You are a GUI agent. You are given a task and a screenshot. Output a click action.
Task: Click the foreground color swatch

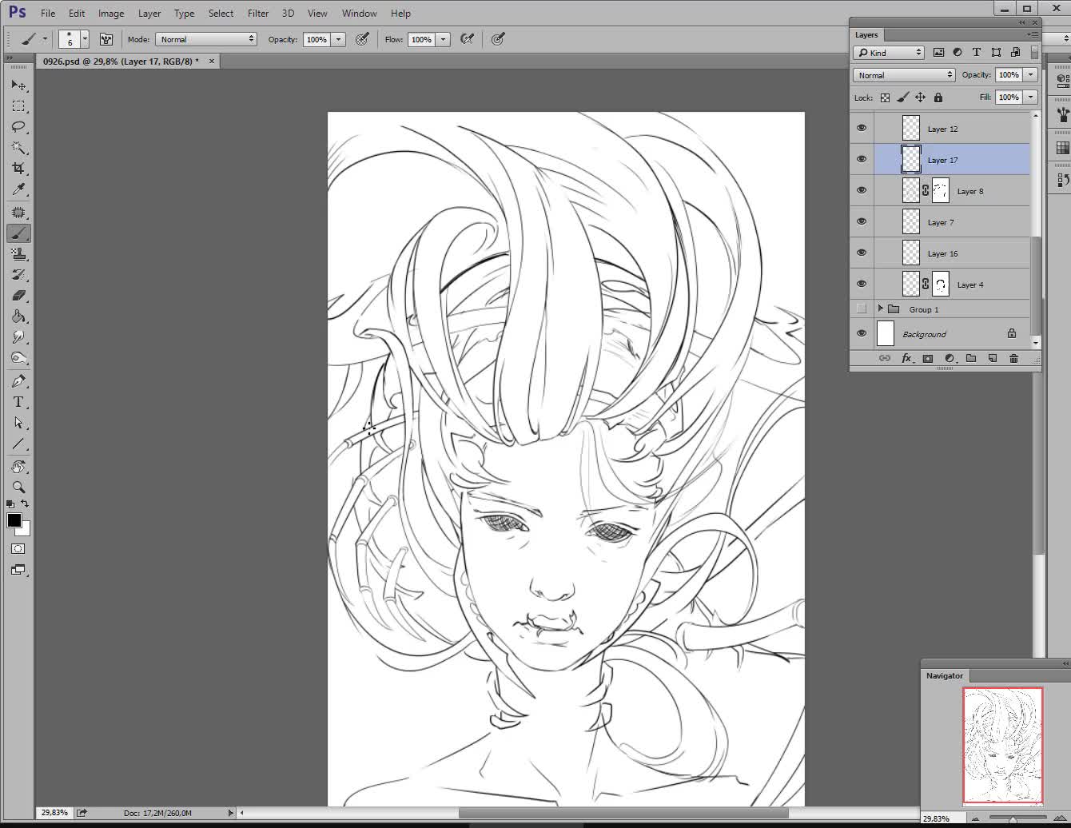coord(14,521)
